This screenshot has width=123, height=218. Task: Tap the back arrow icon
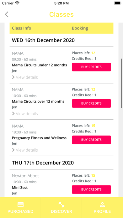[x=7, y=14]
